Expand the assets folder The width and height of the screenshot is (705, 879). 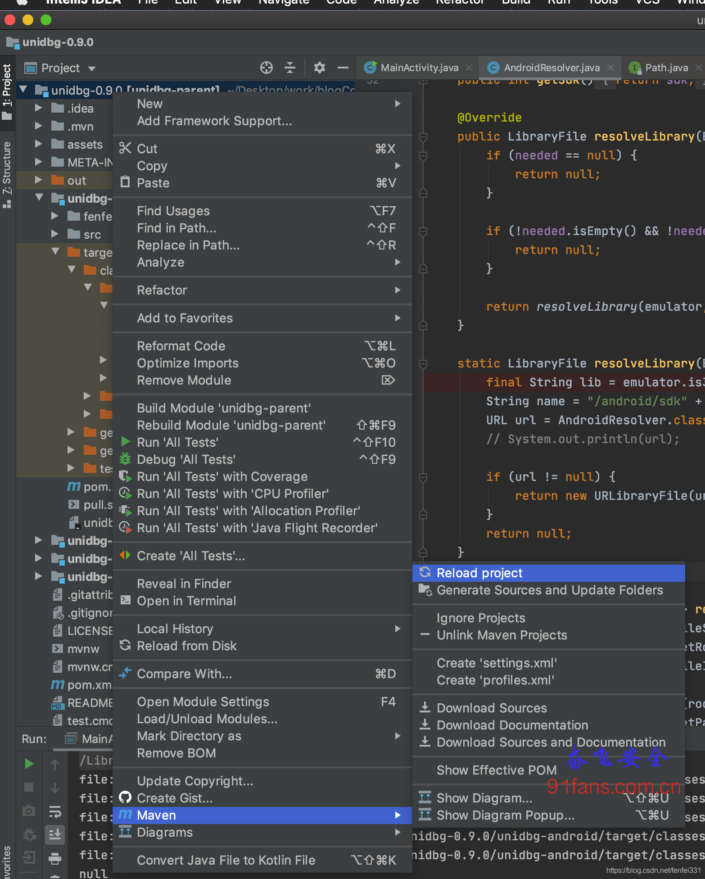39,144
